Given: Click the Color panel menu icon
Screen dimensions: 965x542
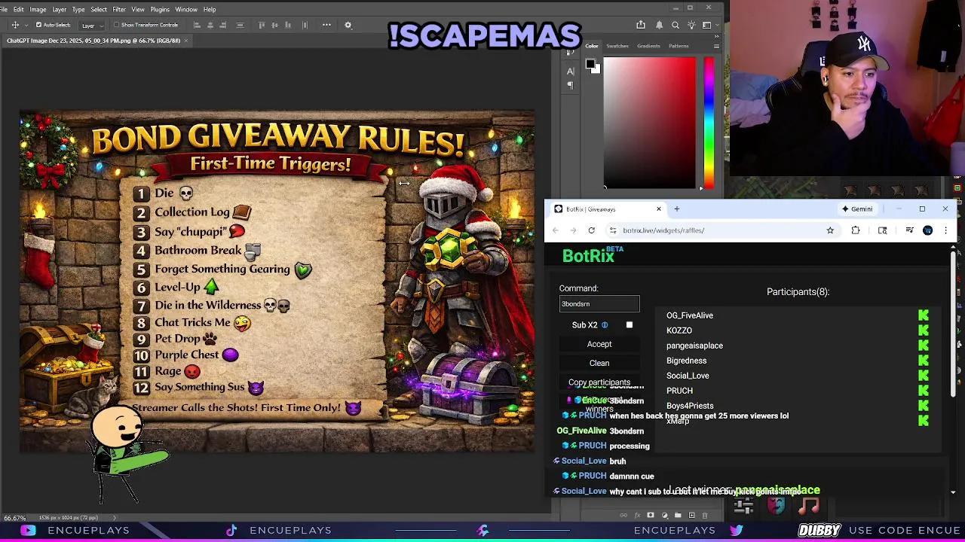Looking at the screenshot, I should pos(716,46).
